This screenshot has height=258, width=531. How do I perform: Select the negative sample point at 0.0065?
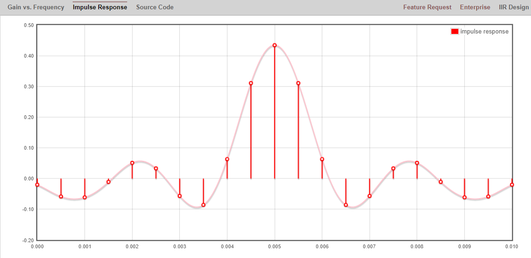pos(346,205)
